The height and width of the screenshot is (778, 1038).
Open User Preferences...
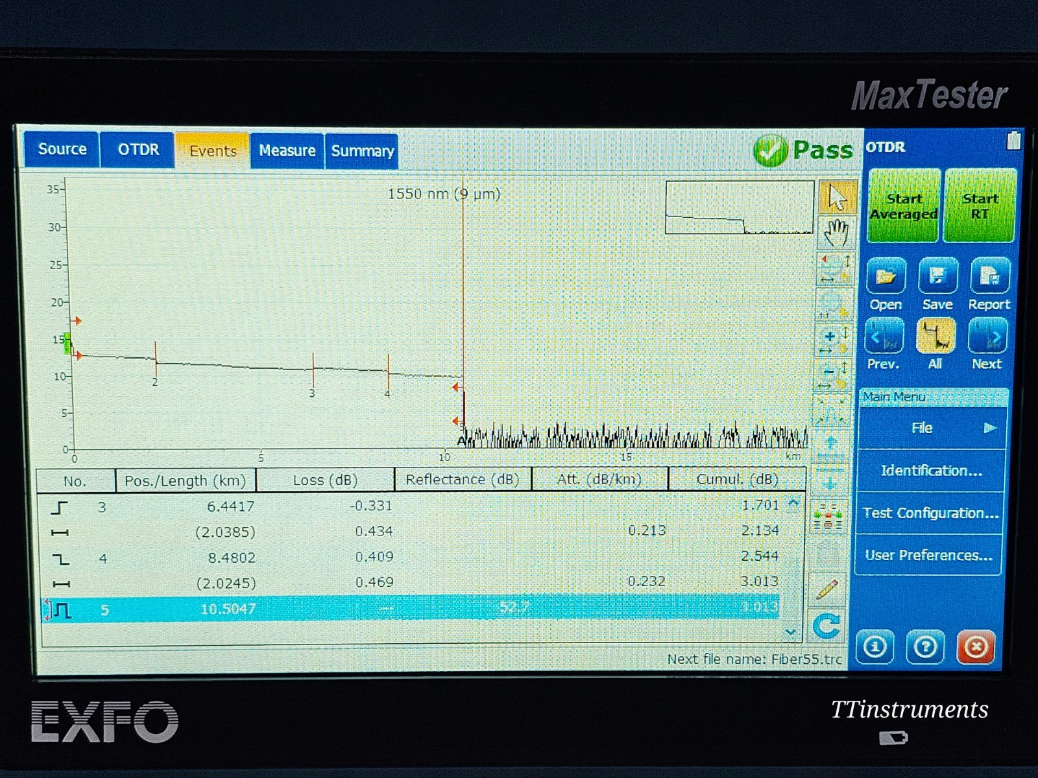(928, 555)
